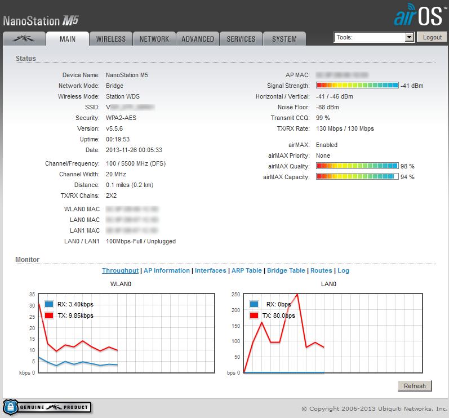This screenshot has width=449, height=418.
Task: Click the '-41 dBm' signal strength reading
Action: (412, 86)
